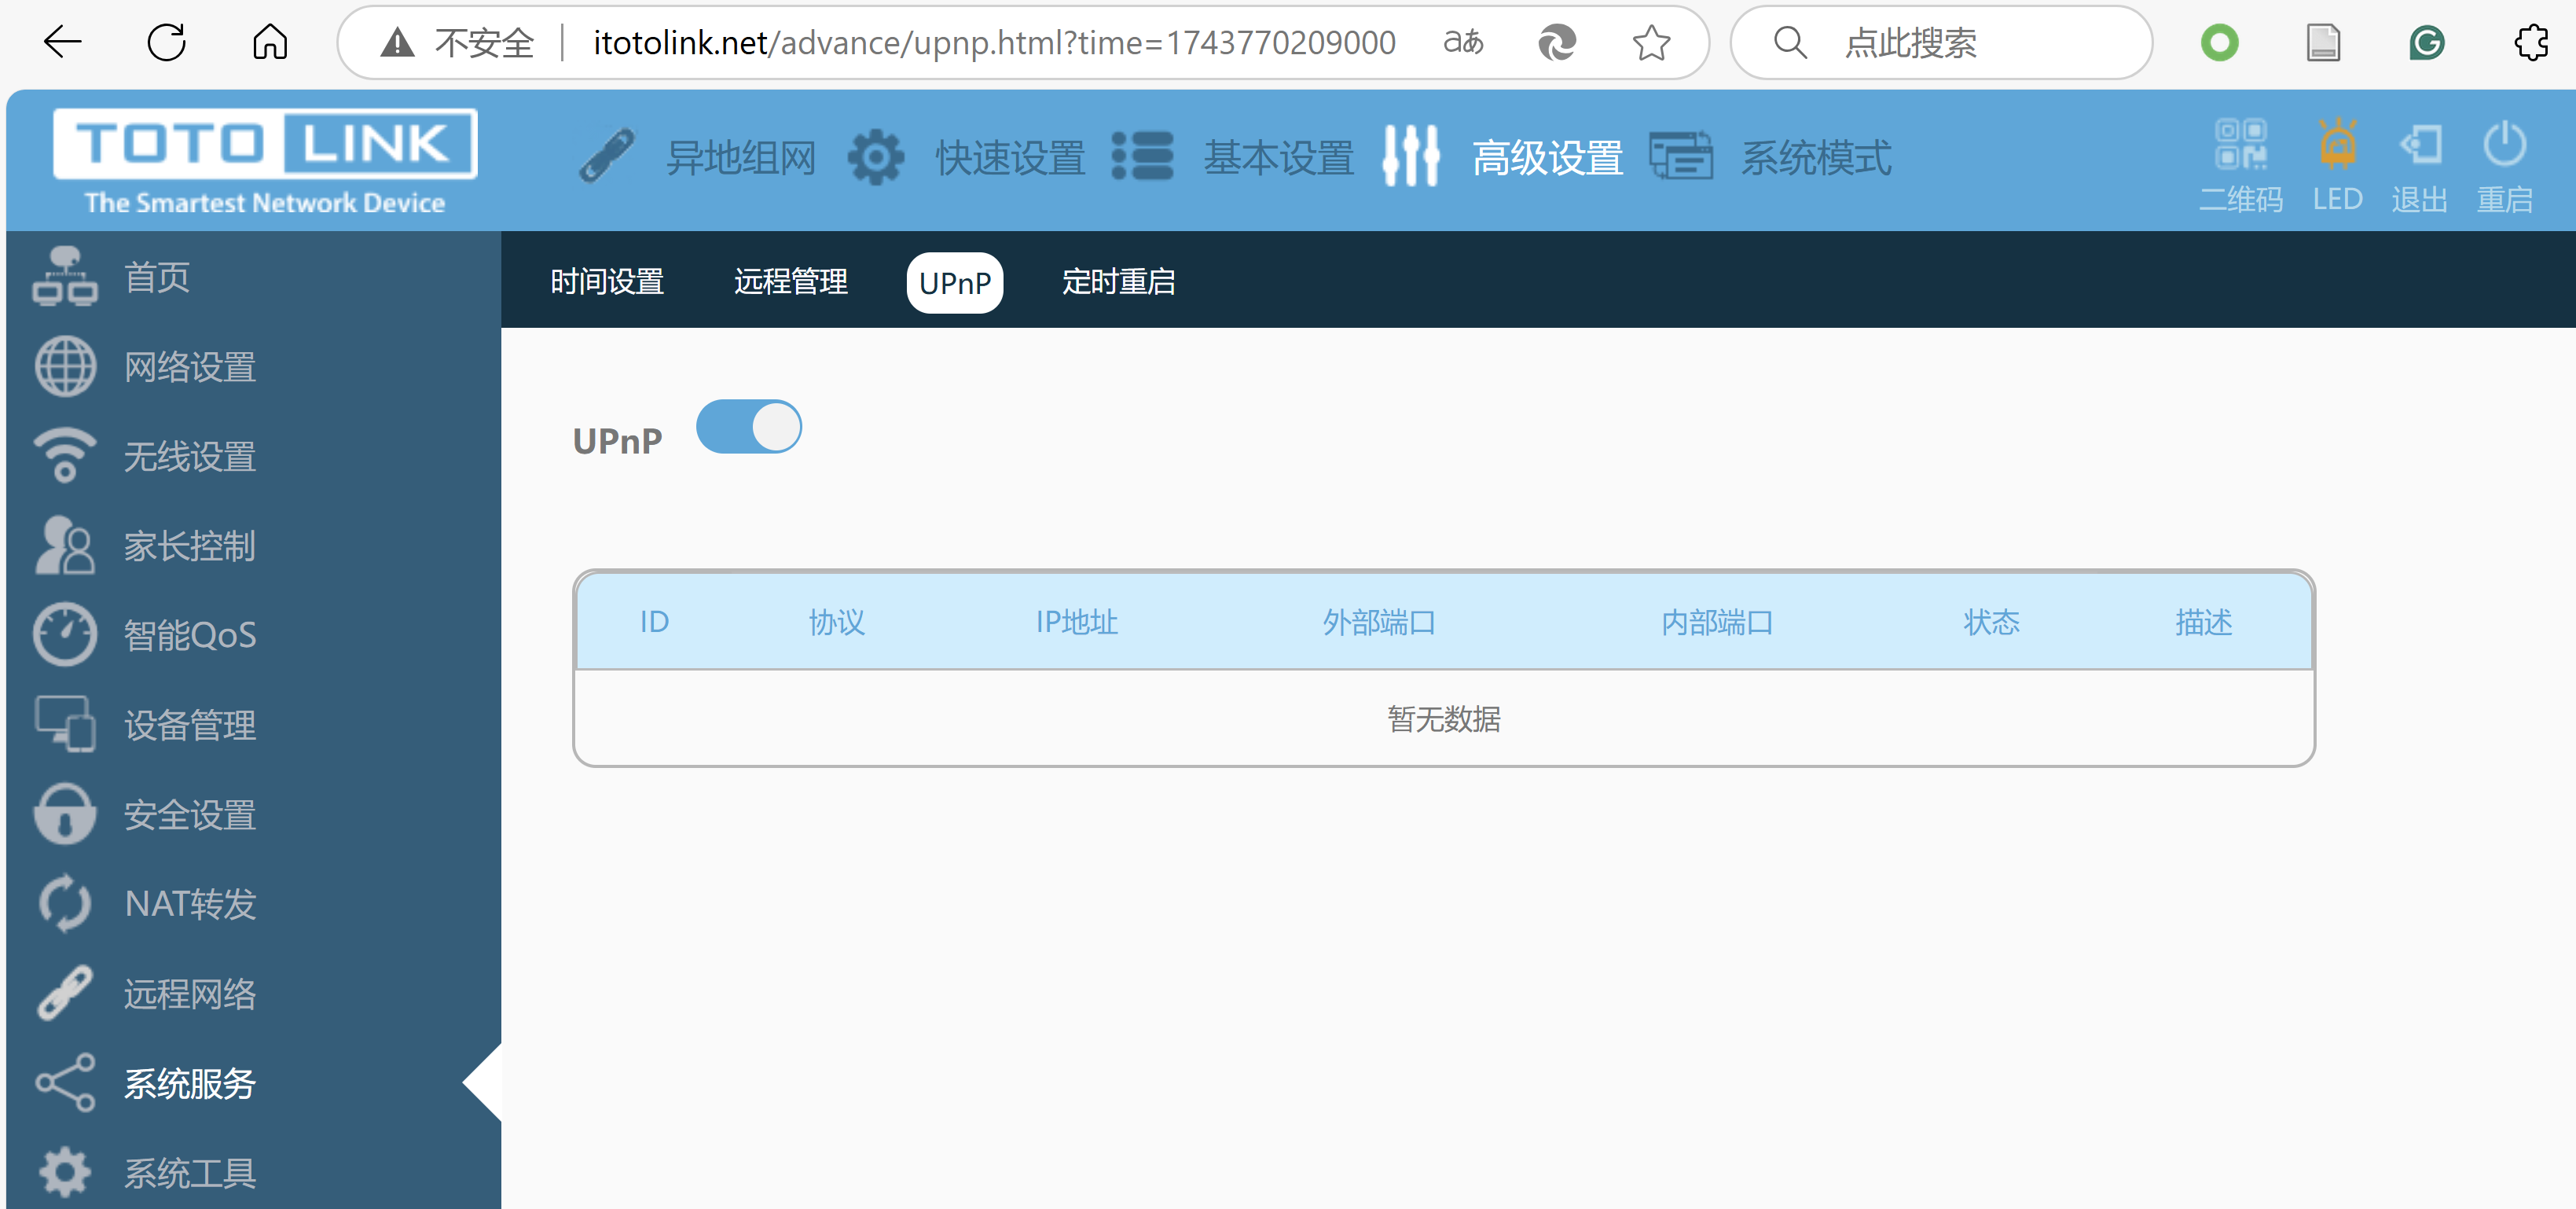Open 系统模式 from top navigation
The image size is (2576, 1209).
(x=1816, y=158)
